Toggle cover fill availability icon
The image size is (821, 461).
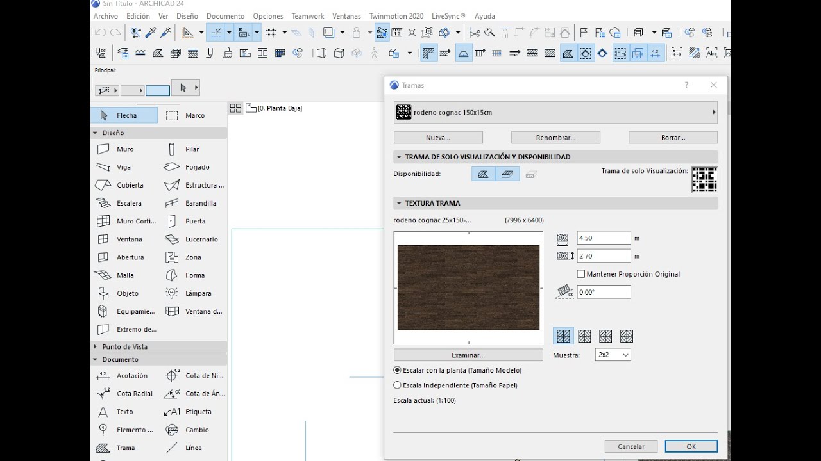pos(507,174)
